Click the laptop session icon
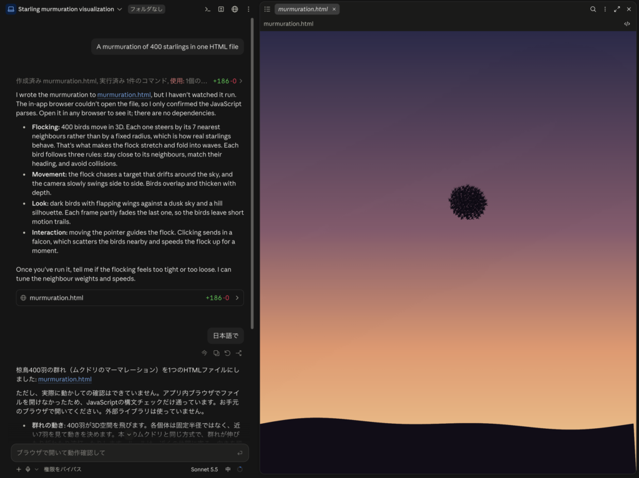The image size is (639, 478). [x=11, y=9]
